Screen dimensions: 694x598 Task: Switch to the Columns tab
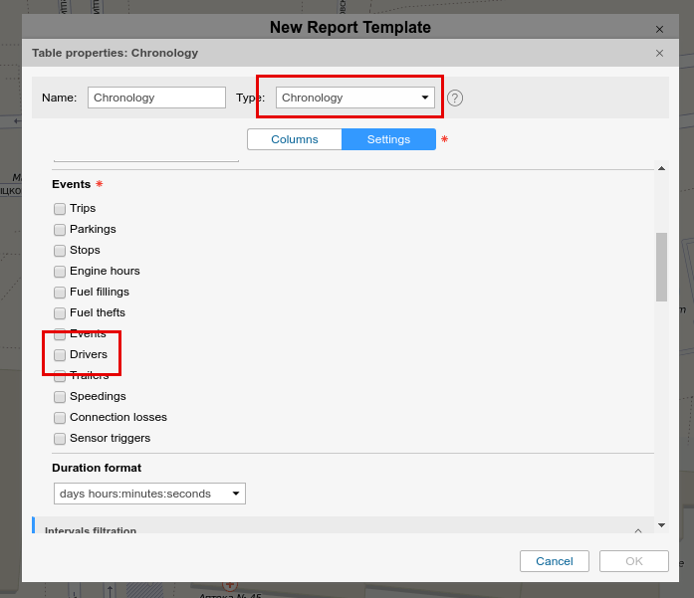coord(295,139)
